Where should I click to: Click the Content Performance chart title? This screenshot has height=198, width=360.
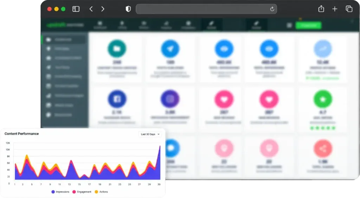(21, 134)
